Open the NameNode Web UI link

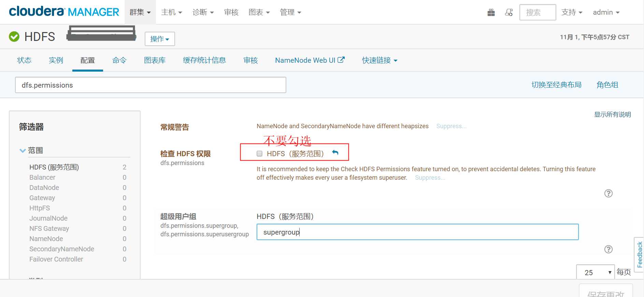[x=310, y=60]
